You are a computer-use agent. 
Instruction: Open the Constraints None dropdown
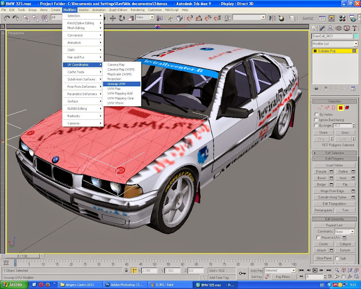pyautogui.click(x=344, y=231)
